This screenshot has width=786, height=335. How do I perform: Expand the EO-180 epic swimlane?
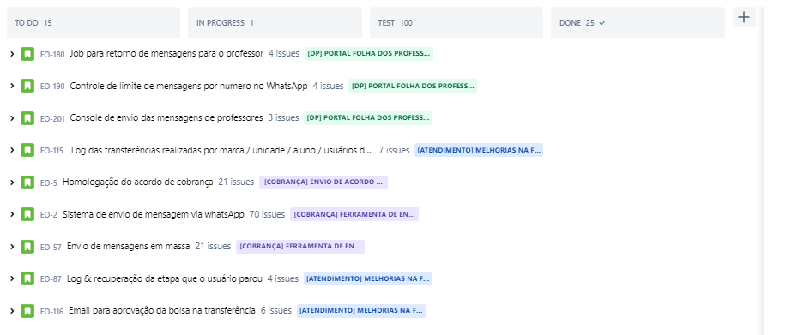point(12,54)
